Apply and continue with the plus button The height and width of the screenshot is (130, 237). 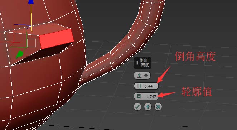(147, 107)
